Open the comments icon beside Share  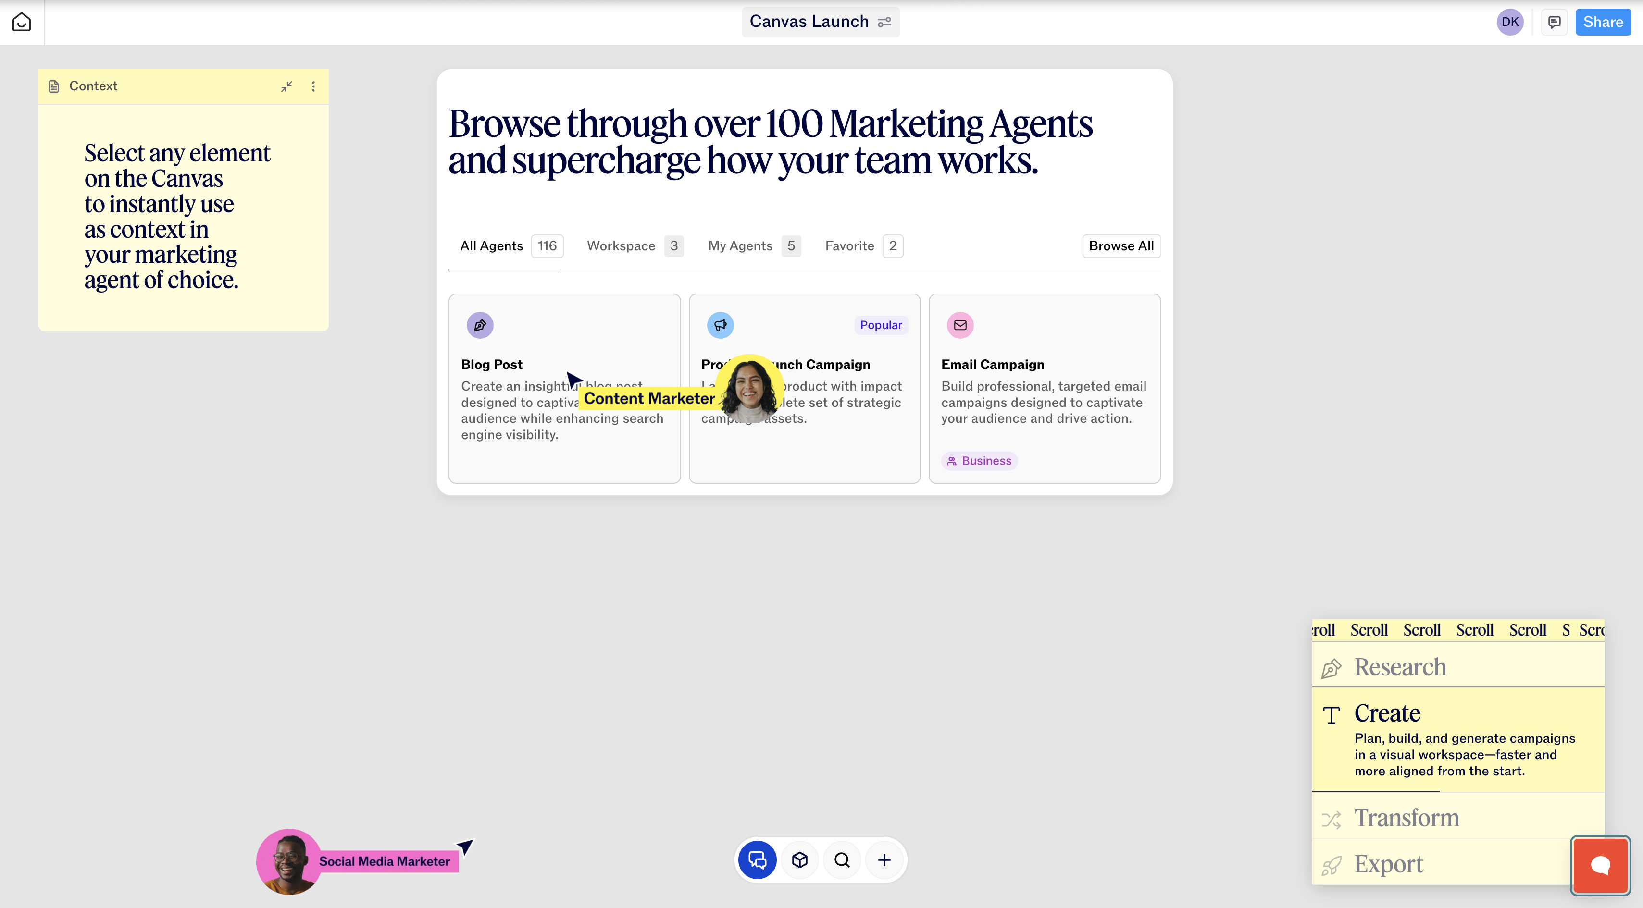click(x=1555, y=22)
